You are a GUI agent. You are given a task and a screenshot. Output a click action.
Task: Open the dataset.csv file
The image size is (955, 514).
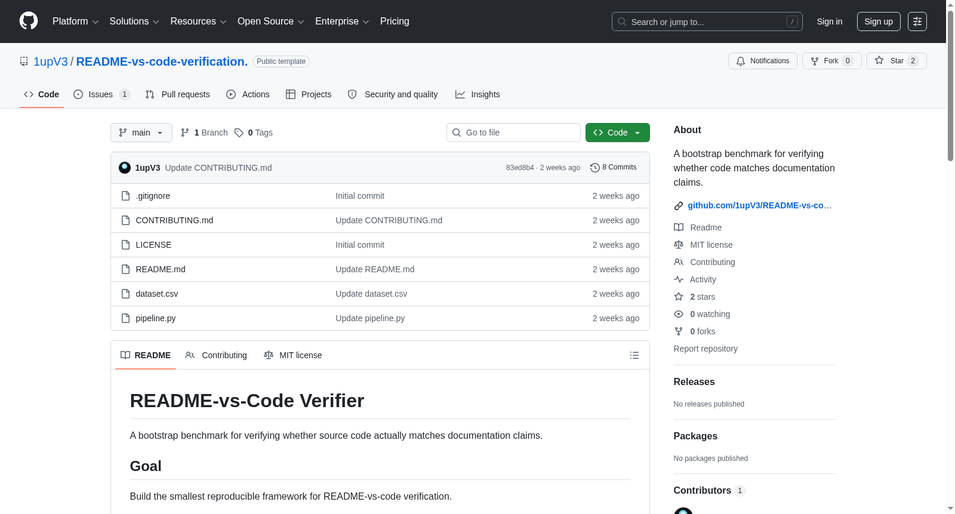(x=157, y=294)
